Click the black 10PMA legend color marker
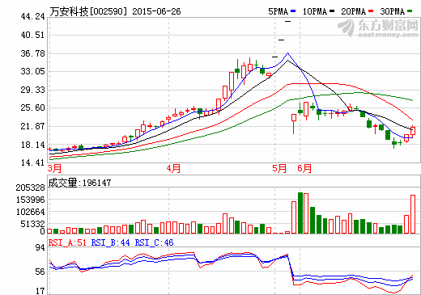 click(x=332, y=11)
